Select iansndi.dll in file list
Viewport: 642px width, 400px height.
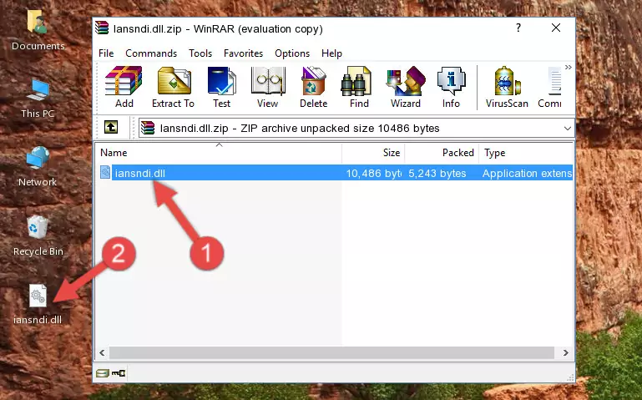140,173
